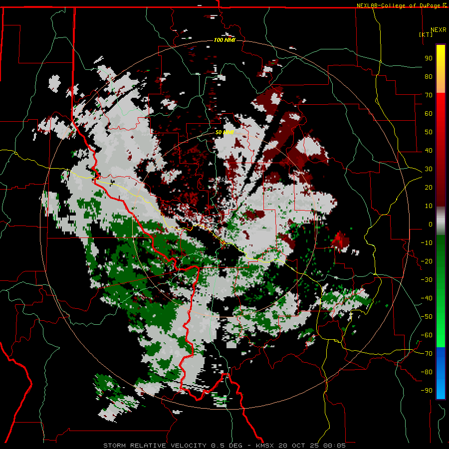449x449 pixels.
Task: Click the NEXR label at top right
Action: (x=439, y=30)
